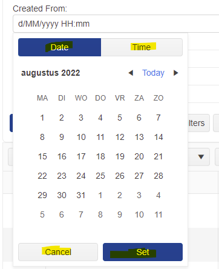
Task: Pick 11 september in the last row
Action: click(159, 214)
